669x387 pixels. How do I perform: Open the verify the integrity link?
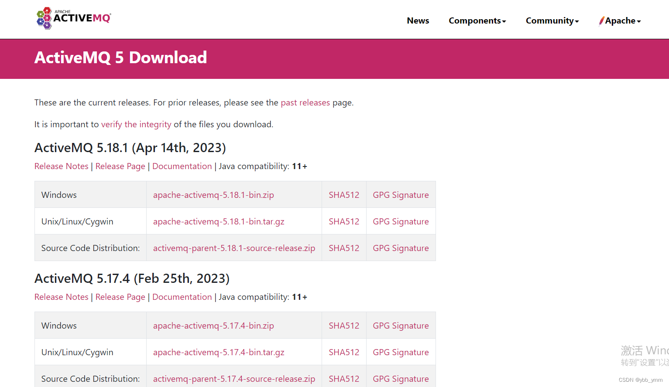click(136, 124)
